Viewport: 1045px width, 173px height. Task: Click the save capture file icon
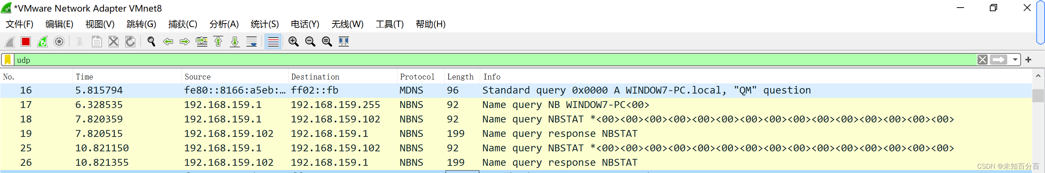point(97,42)
